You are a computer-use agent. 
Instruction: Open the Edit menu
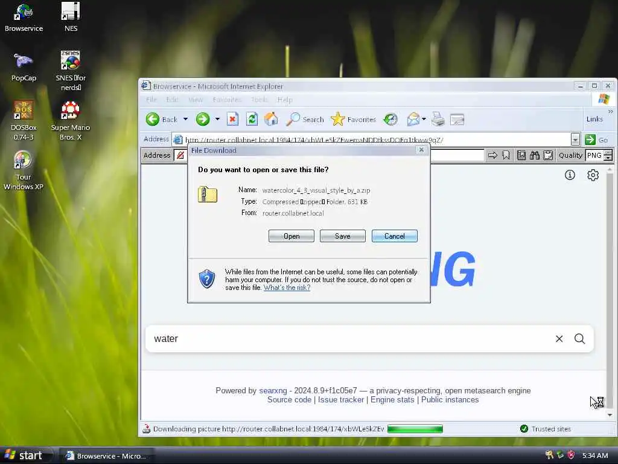172,100
